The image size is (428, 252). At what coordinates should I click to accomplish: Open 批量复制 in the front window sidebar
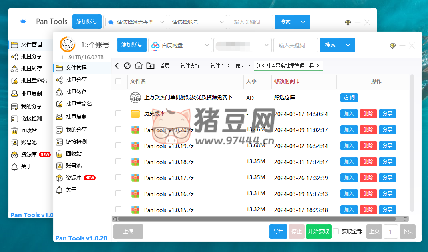coord(82,117)
